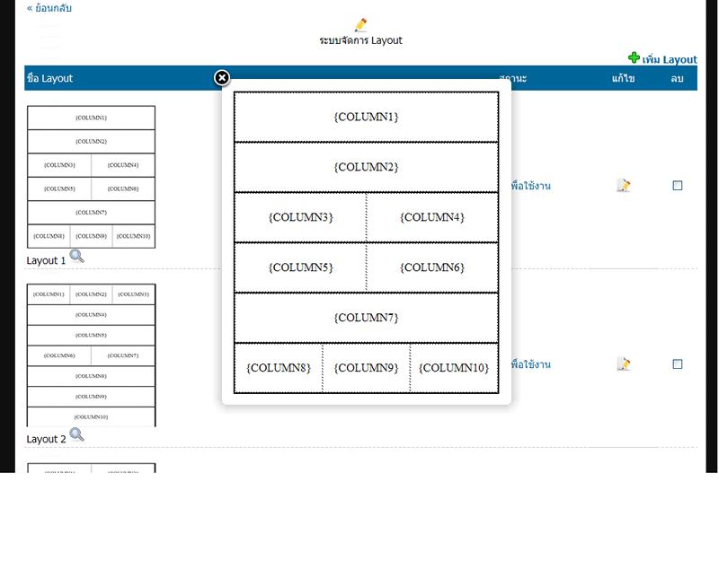Select the Layout 2 thumbnail image
This screenshot has height=569, width=719.
pyautogui.click(x=91, y=355)
